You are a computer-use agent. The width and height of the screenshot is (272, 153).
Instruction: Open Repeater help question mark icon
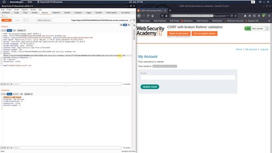coord(134,20)
